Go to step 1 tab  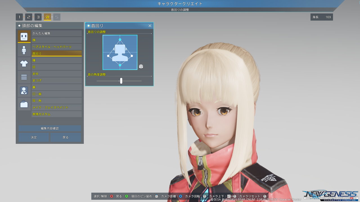point(19,17)
